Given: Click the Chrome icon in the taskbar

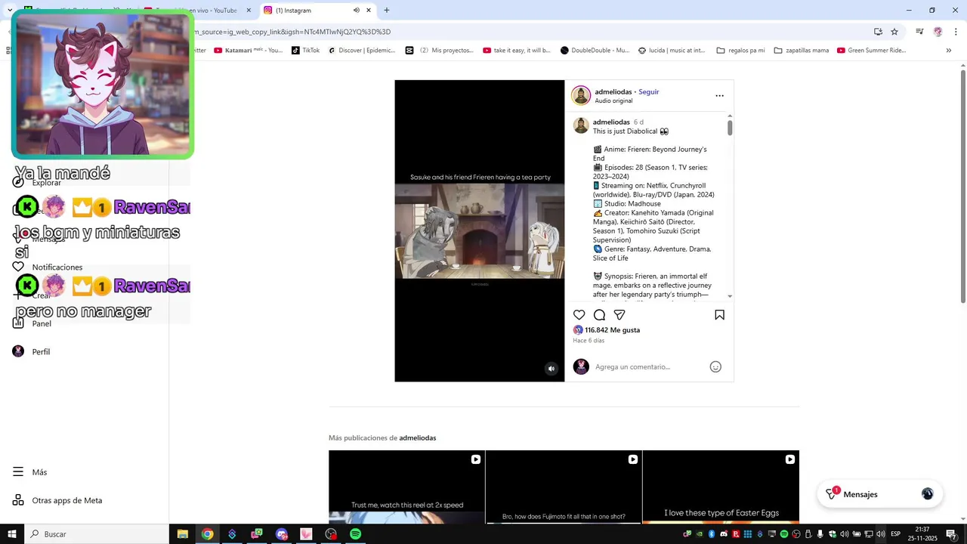Looking at the screenshot, I should [x=207, y=534].
